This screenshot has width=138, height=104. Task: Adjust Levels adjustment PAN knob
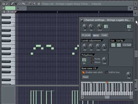[85, 46]
